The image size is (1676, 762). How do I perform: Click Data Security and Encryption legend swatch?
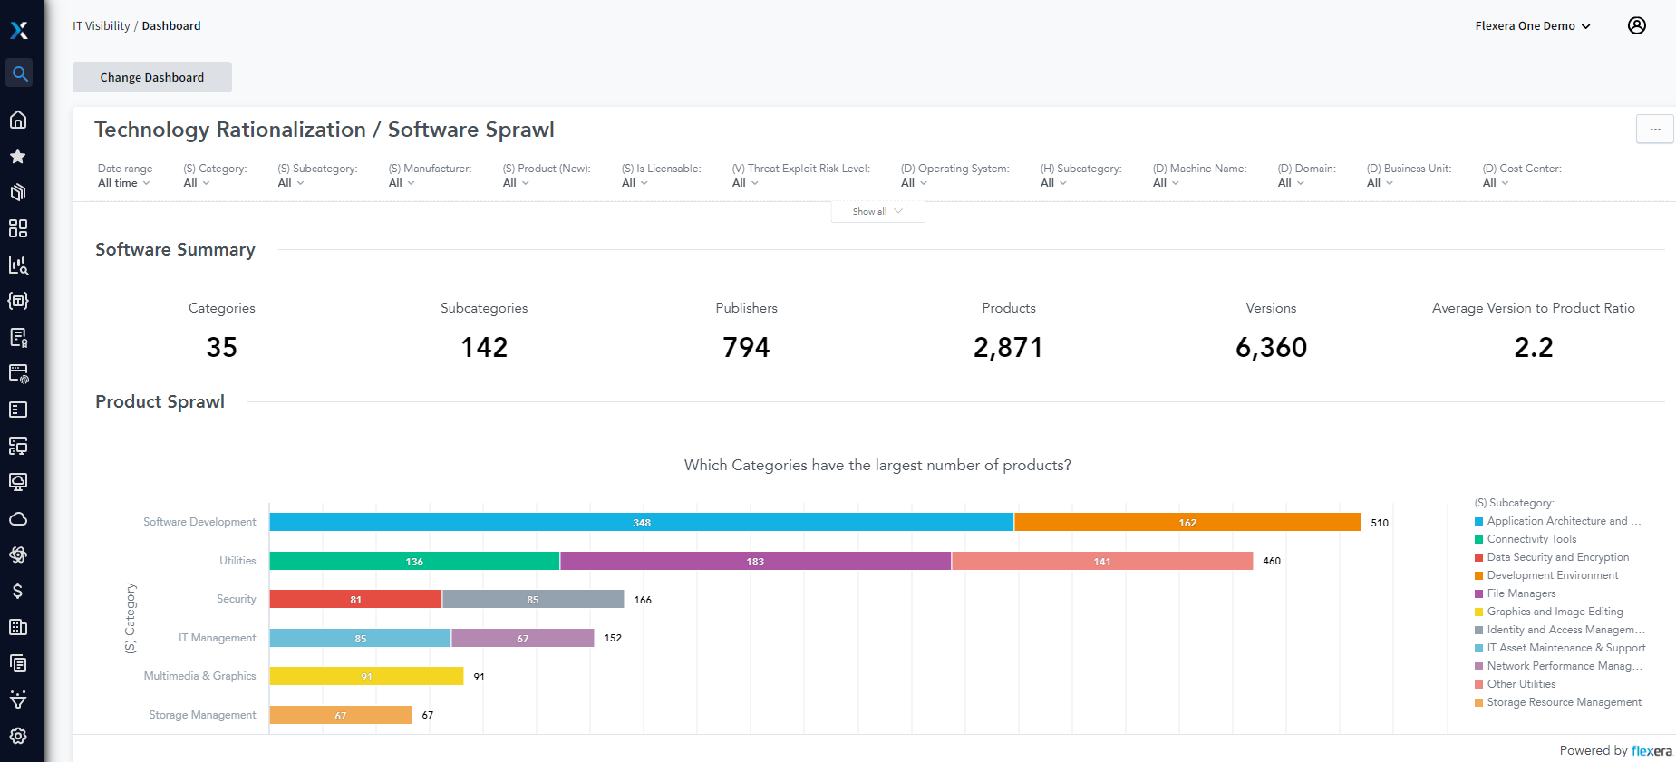pyautogui.click(x=1479, y=557)
